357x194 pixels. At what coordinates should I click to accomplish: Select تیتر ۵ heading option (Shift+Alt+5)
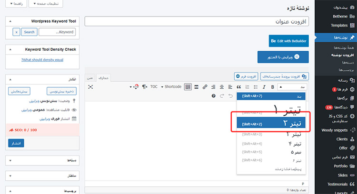[x=271, y=152]
